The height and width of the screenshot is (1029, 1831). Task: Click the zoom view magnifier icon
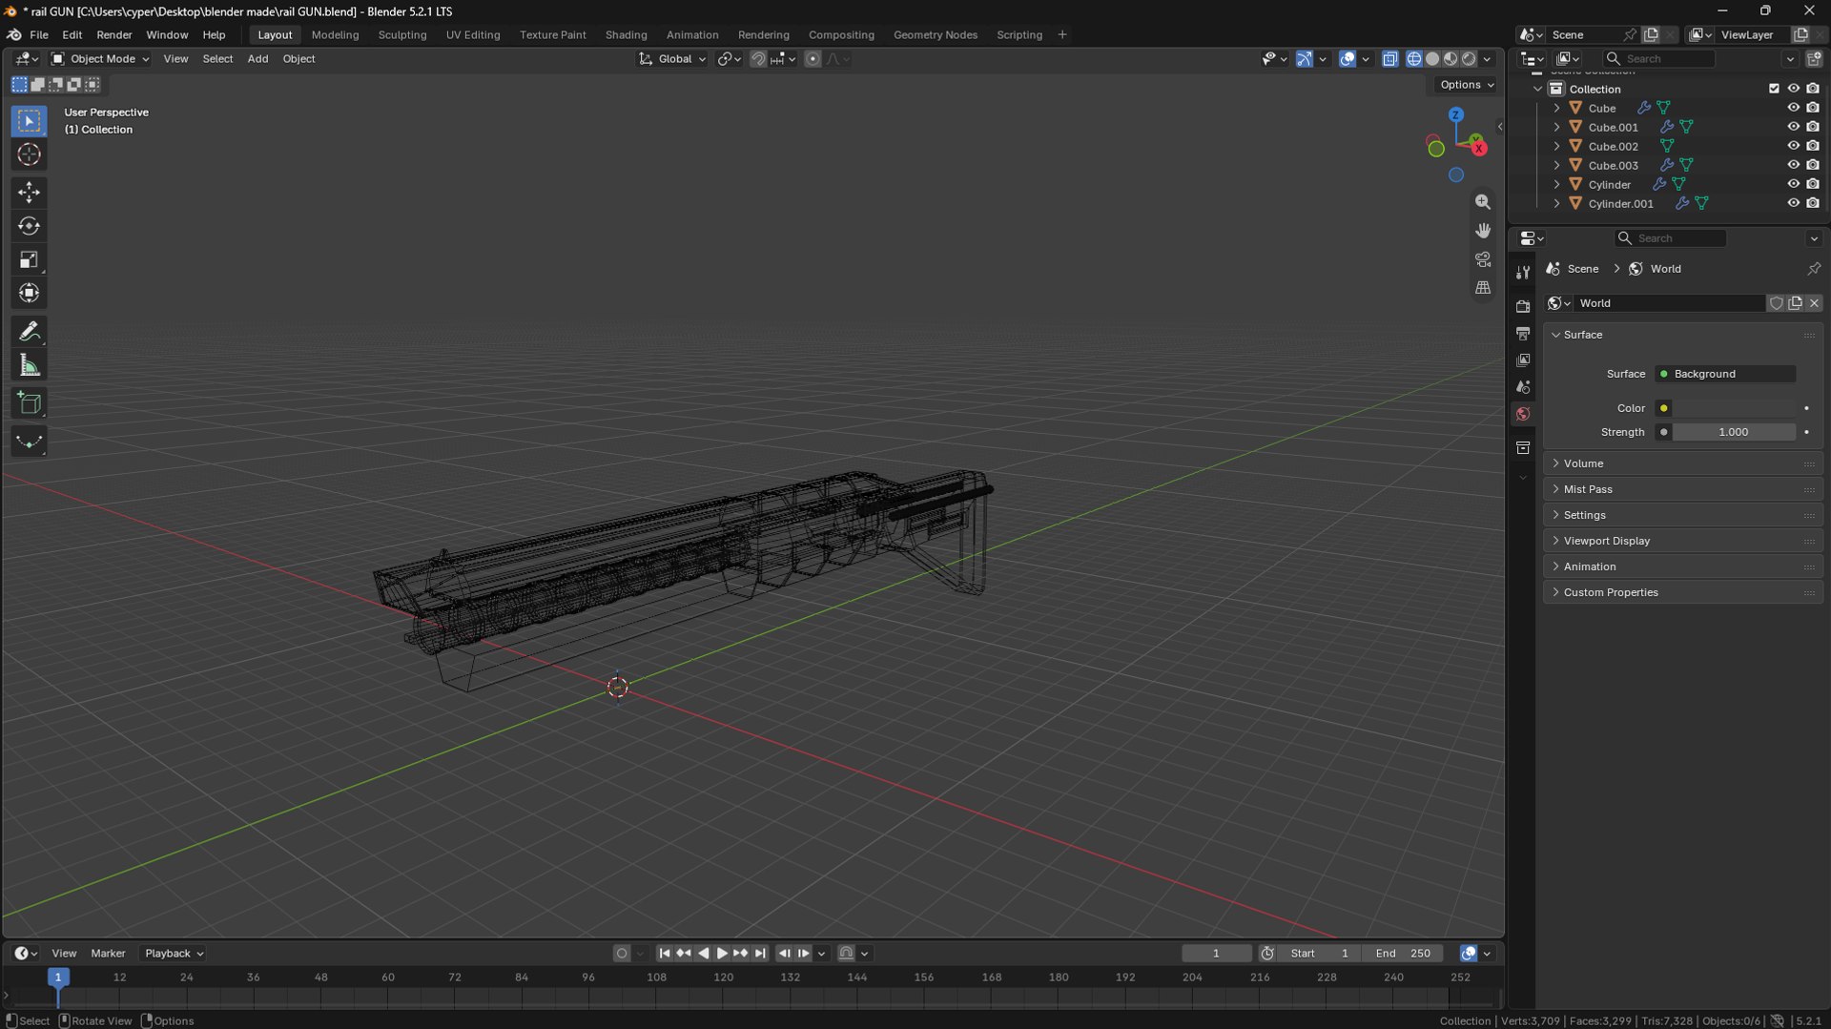pos(1483,202)
